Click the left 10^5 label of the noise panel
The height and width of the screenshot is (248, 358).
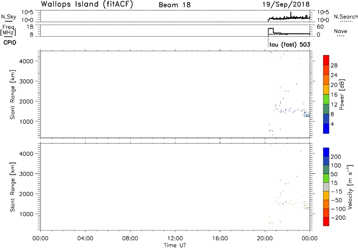(27, 13)
